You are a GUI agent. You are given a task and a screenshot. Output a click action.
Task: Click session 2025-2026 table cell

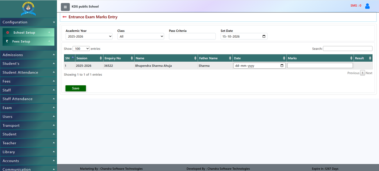[x=89, y=66]
